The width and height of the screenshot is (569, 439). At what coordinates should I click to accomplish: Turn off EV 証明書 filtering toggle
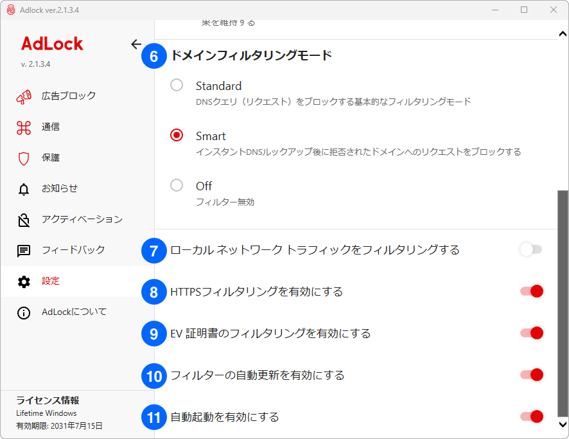(x=532, y=333)
